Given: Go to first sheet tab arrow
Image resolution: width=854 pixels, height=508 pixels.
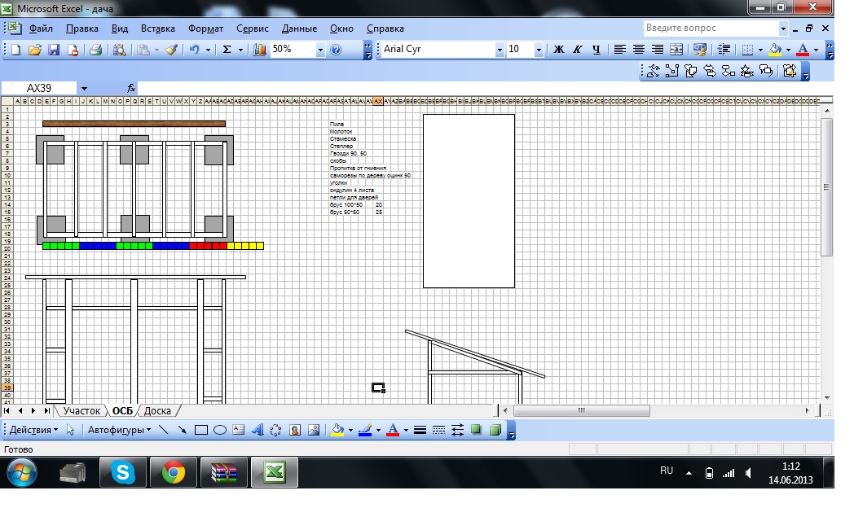Looking at the screenshot, I should 7,411.
